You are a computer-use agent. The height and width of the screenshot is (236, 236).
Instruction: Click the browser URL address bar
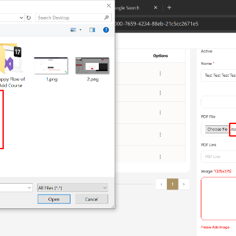[175, 24]
